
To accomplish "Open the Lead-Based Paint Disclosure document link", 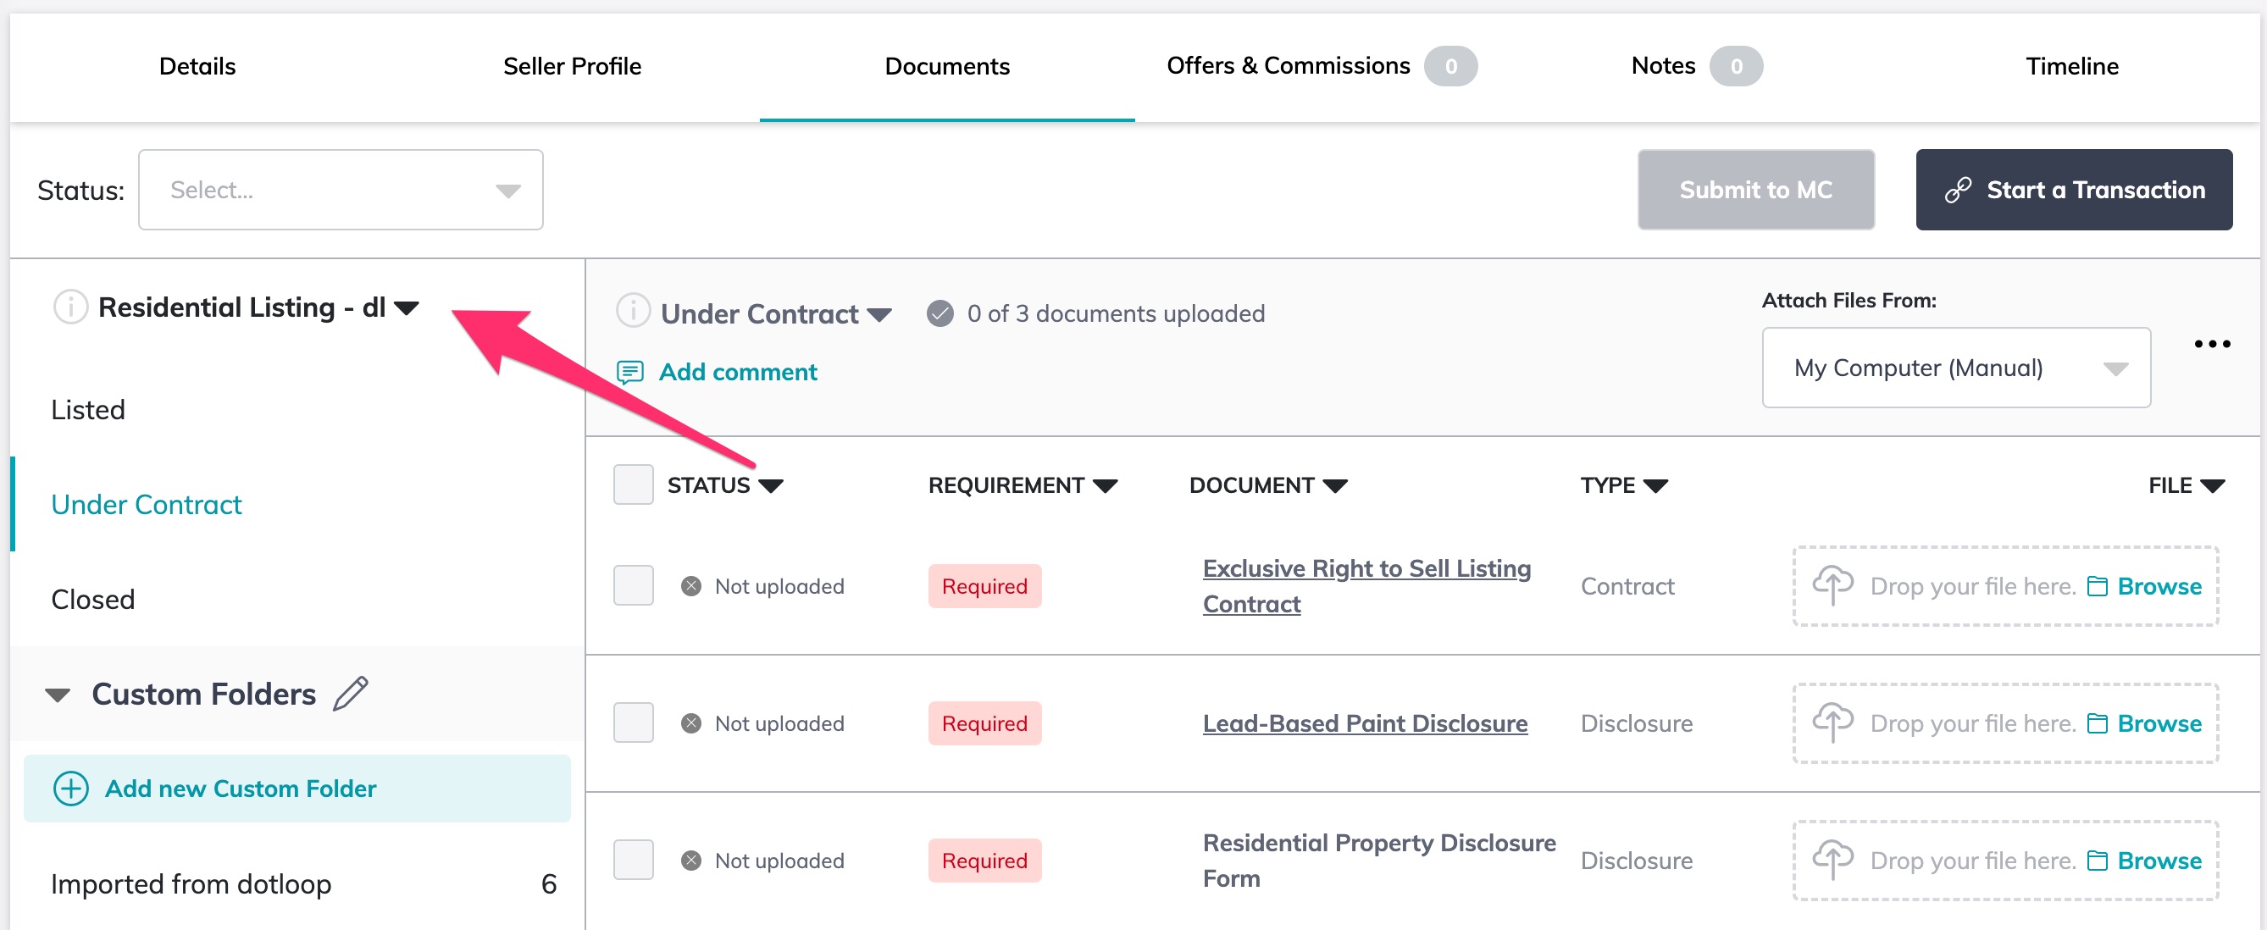I will [x=1364, y=722].
